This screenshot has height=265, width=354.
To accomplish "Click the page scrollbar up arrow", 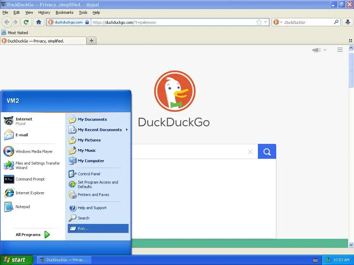I will [351, 48].
